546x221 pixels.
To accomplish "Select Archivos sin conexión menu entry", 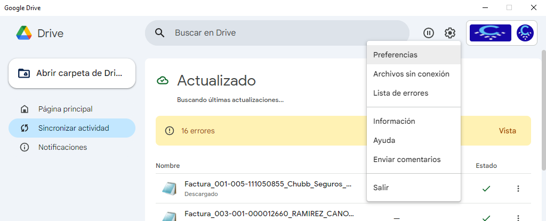I will 411,74.
